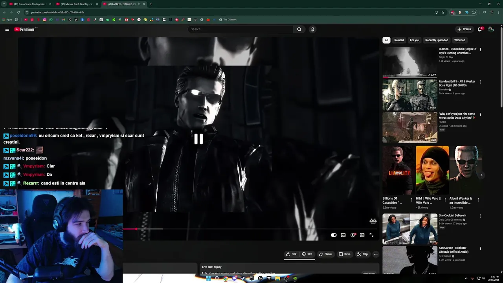503x283 pixels.
Task: Mute the FARBEN tab audio
Action: [139, 4]
